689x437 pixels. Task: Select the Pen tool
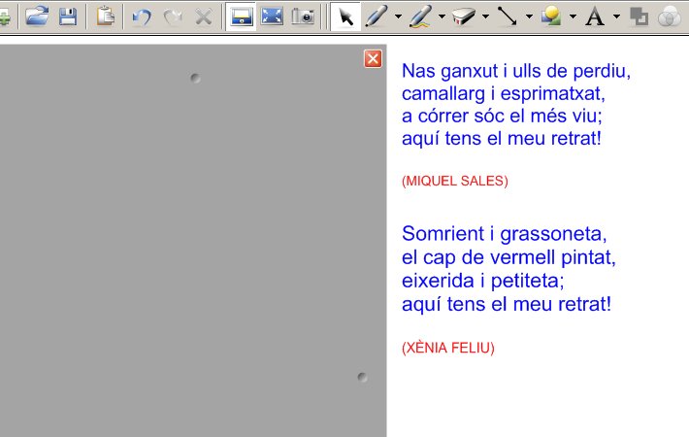click(377, 17)
